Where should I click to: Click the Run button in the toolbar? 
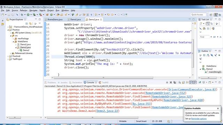pos(28,15)
